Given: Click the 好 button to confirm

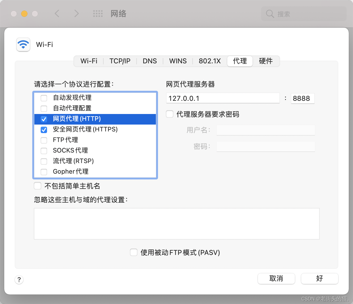Looking at the screenshot, I should pyautogui.click(x=320, y=278).
